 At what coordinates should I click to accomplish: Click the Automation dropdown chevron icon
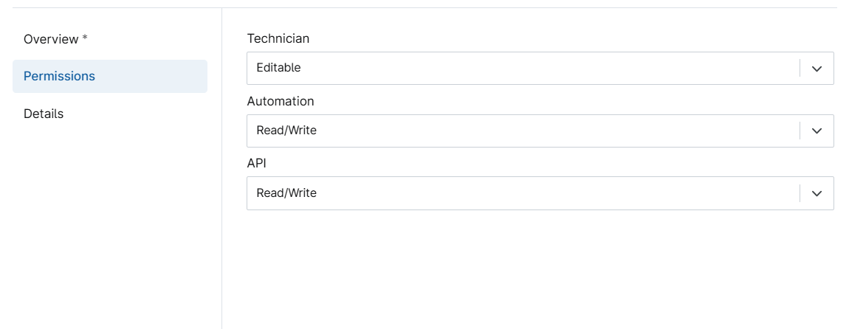pos(817,131)
